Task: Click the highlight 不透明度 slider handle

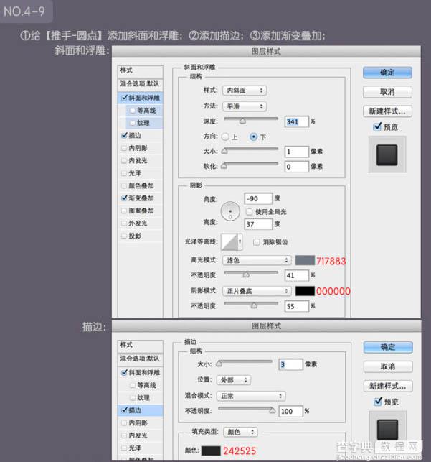Action: click(246, 275)
